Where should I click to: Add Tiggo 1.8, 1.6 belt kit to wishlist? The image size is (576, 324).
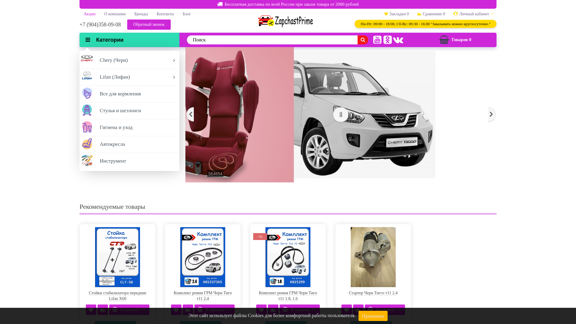(261, 310)
